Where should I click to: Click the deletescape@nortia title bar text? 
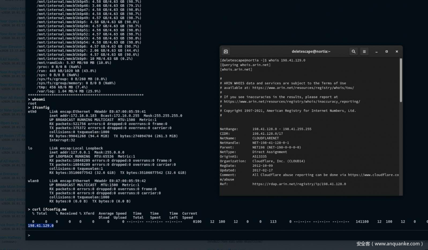[x=311, y=52]
